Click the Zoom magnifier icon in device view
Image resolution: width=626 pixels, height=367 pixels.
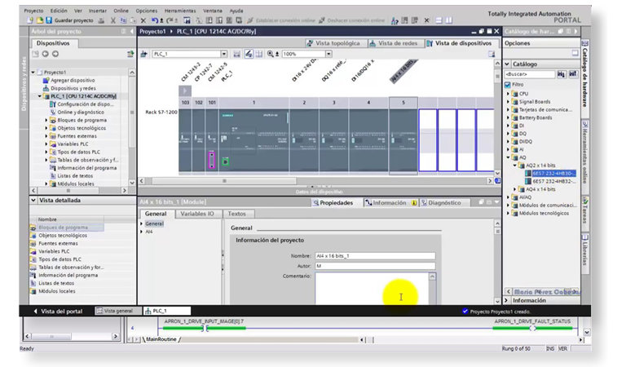(x=272, y=54)
